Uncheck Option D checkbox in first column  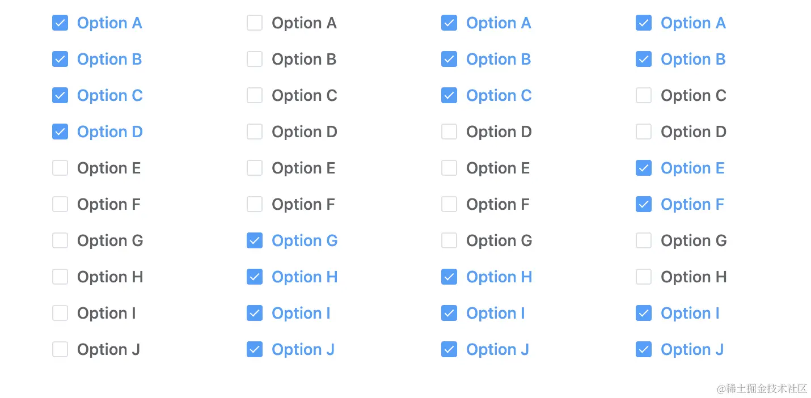(60, 132)
